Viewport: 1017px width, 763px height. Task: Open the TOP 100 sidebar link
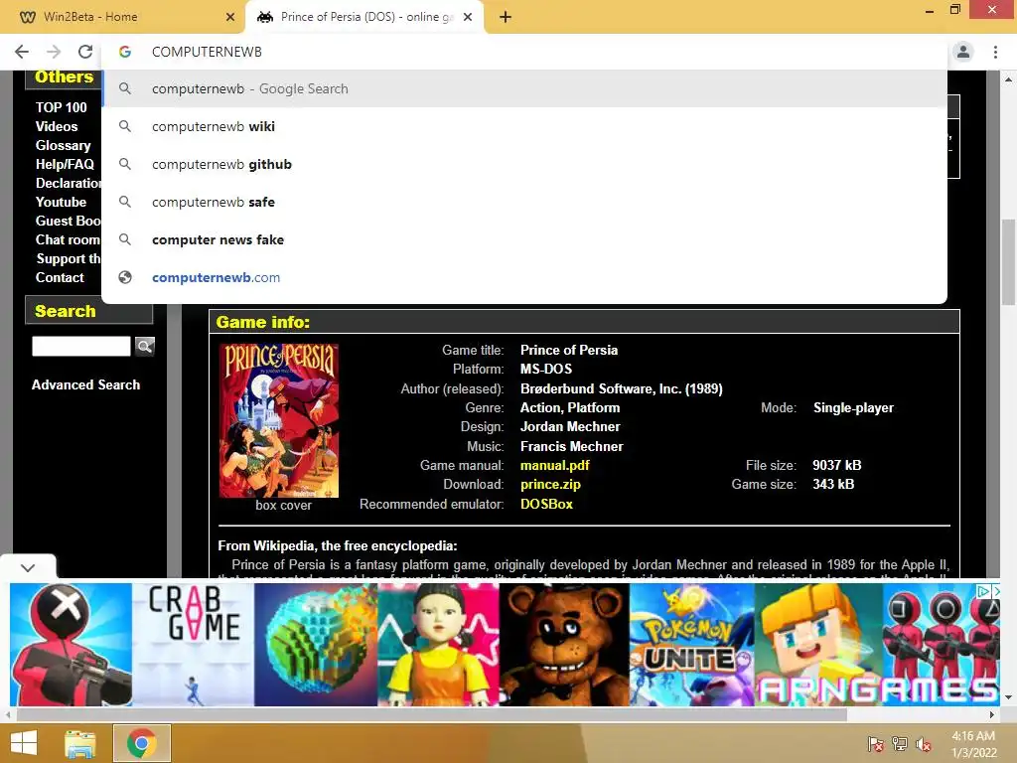tap(61, 107)
